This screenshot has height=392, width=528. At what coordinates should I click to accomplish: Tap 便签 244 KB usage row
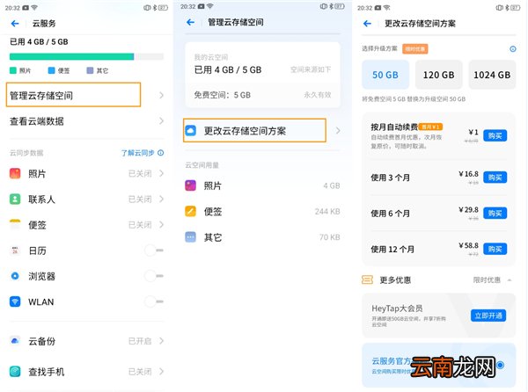(x=262, y=211)
